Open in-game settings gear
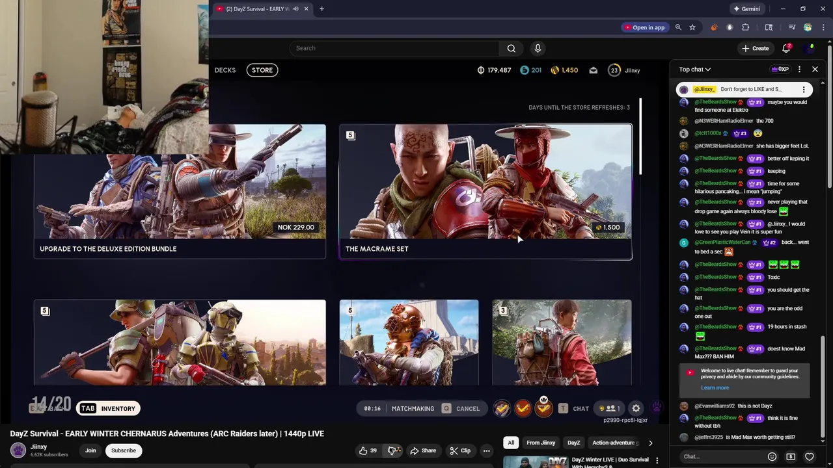 click(x=636, y=408)
